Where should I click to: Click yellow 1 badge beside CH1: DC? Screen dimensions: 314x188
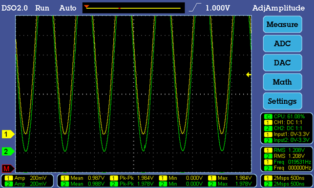[x=268, y=122]
